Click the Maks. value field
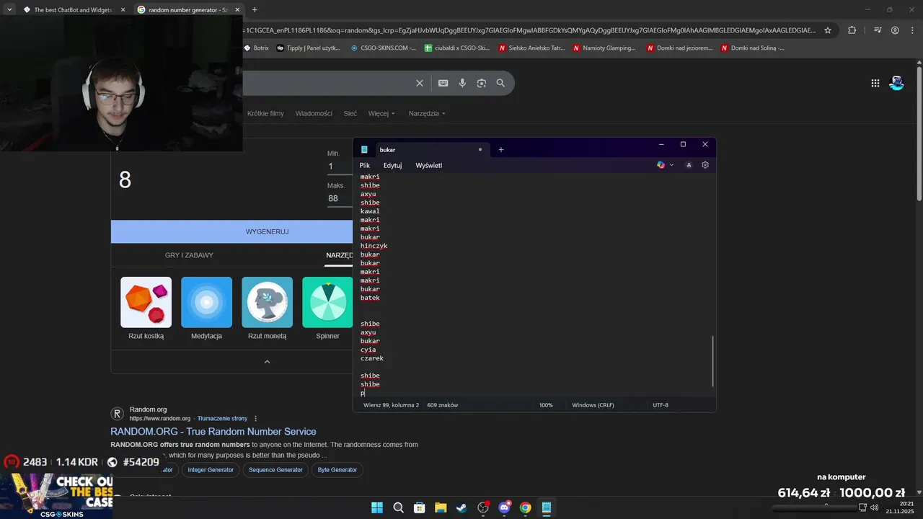This screenshot has width=923, height=519. click(x=340, y=198)
